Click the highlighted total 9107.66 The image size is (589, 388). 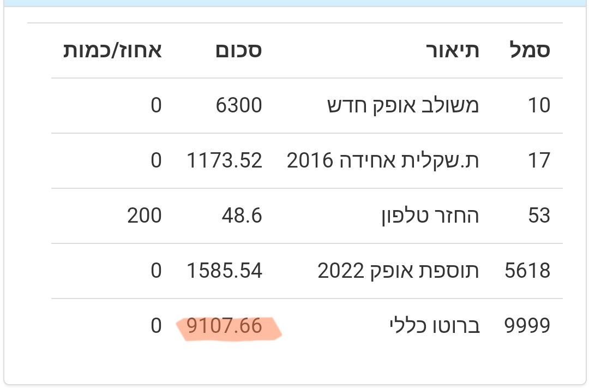pyautogui.click(x=224, y=326)
